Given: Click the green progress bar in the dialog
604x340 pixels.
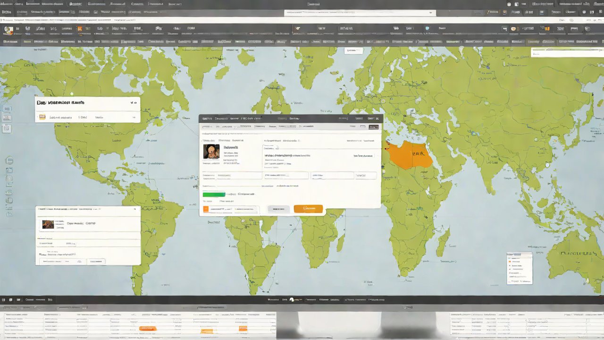Looking at the screenshot, I should click(214, 194).
